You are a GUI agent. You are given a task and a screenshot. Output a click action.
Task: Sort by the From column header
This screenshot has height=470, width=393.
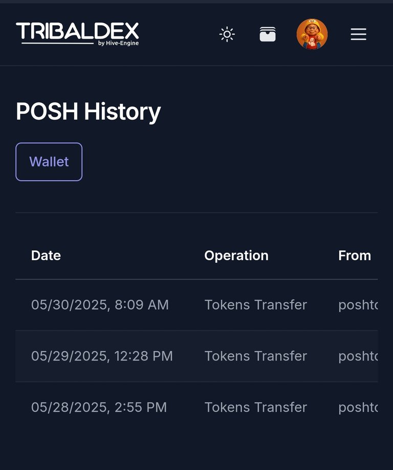[355, 255]
